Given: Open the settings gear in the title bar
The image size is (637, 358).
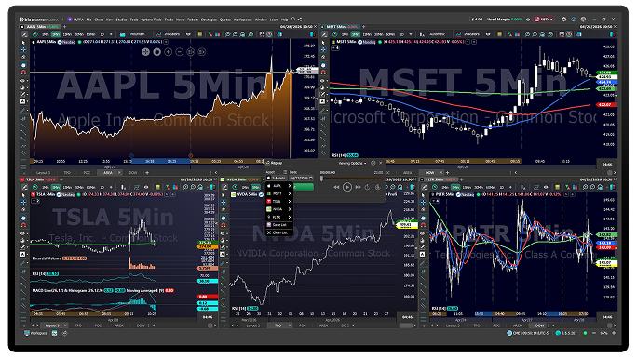Looking at the screenshot, I should [x=563, y=19].
